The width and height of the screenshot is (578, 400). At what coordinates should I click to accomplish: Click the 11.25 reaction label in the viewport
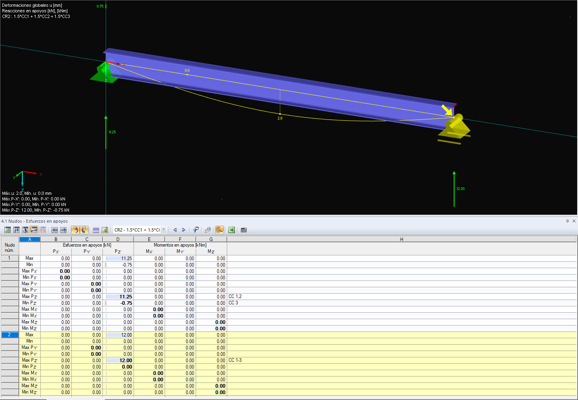(x=112, y=132)
